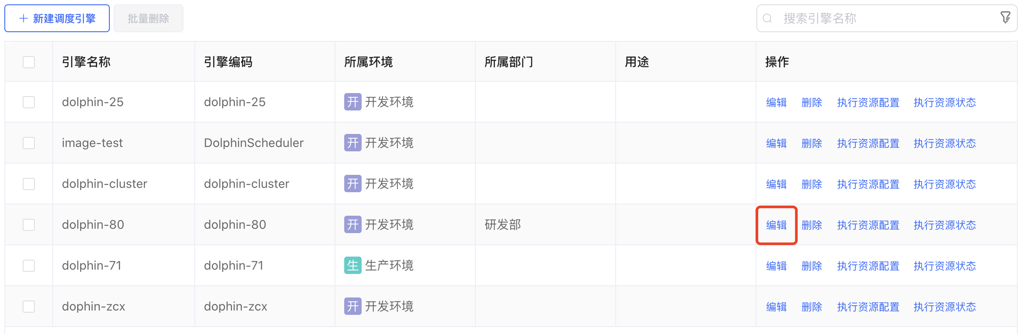The height and width of the screenshot is (334, 1023).
Task: Check the dolphin-25 row checkbox
Action: pyautogui.click(x=29, y=102)
